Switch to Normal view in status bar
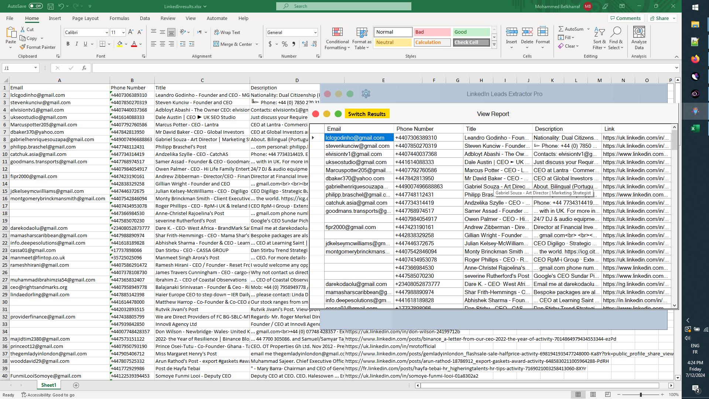The height and width of the screenshot is (399, 709). [x=578, y=395]
